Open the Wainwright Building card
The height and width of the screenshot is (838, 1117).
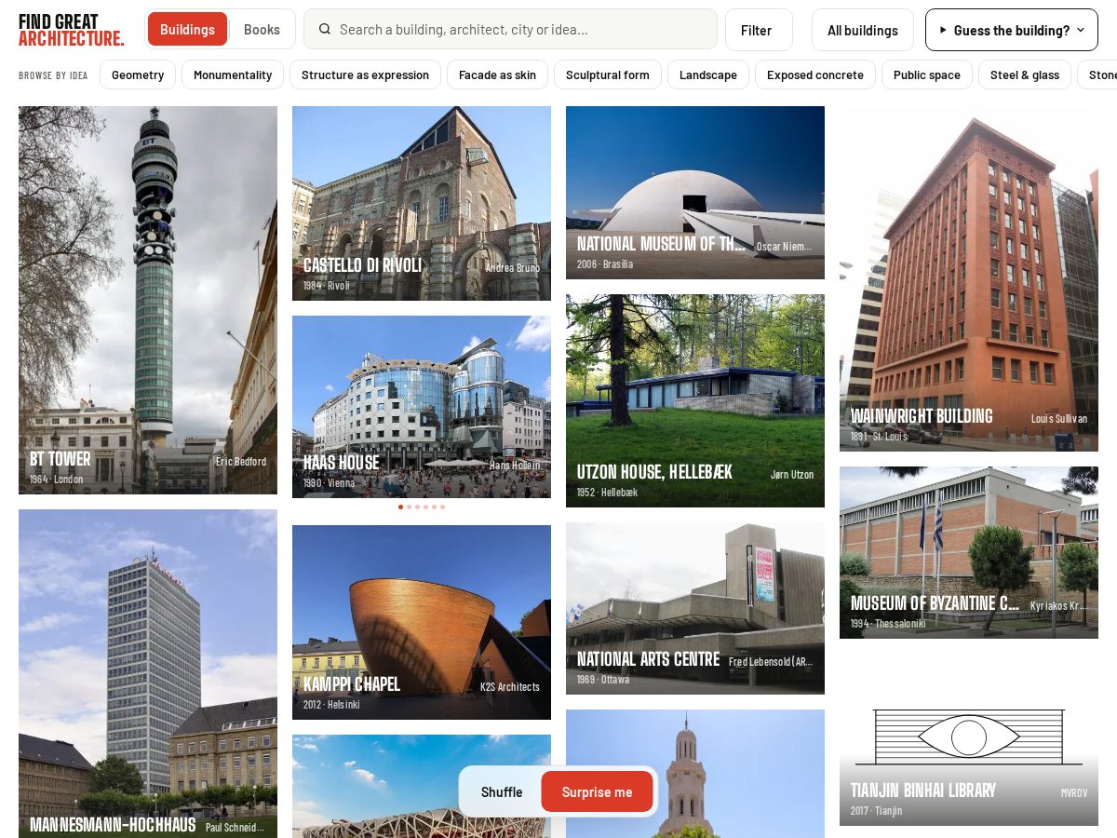[x=969, y=278]
